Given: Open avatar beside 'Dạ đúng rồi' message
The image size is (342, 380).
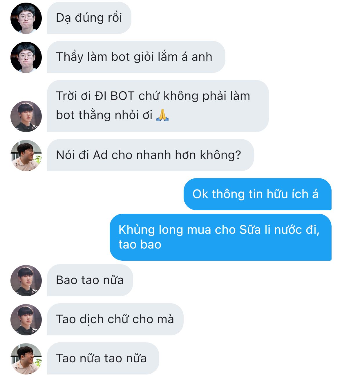Looking at the screenshot, I should 26,18.
